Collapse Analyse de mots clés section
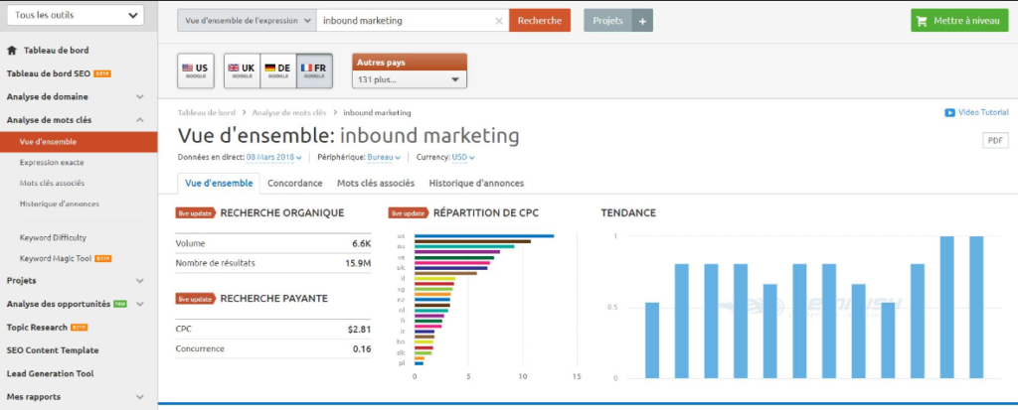 point(139,120)
